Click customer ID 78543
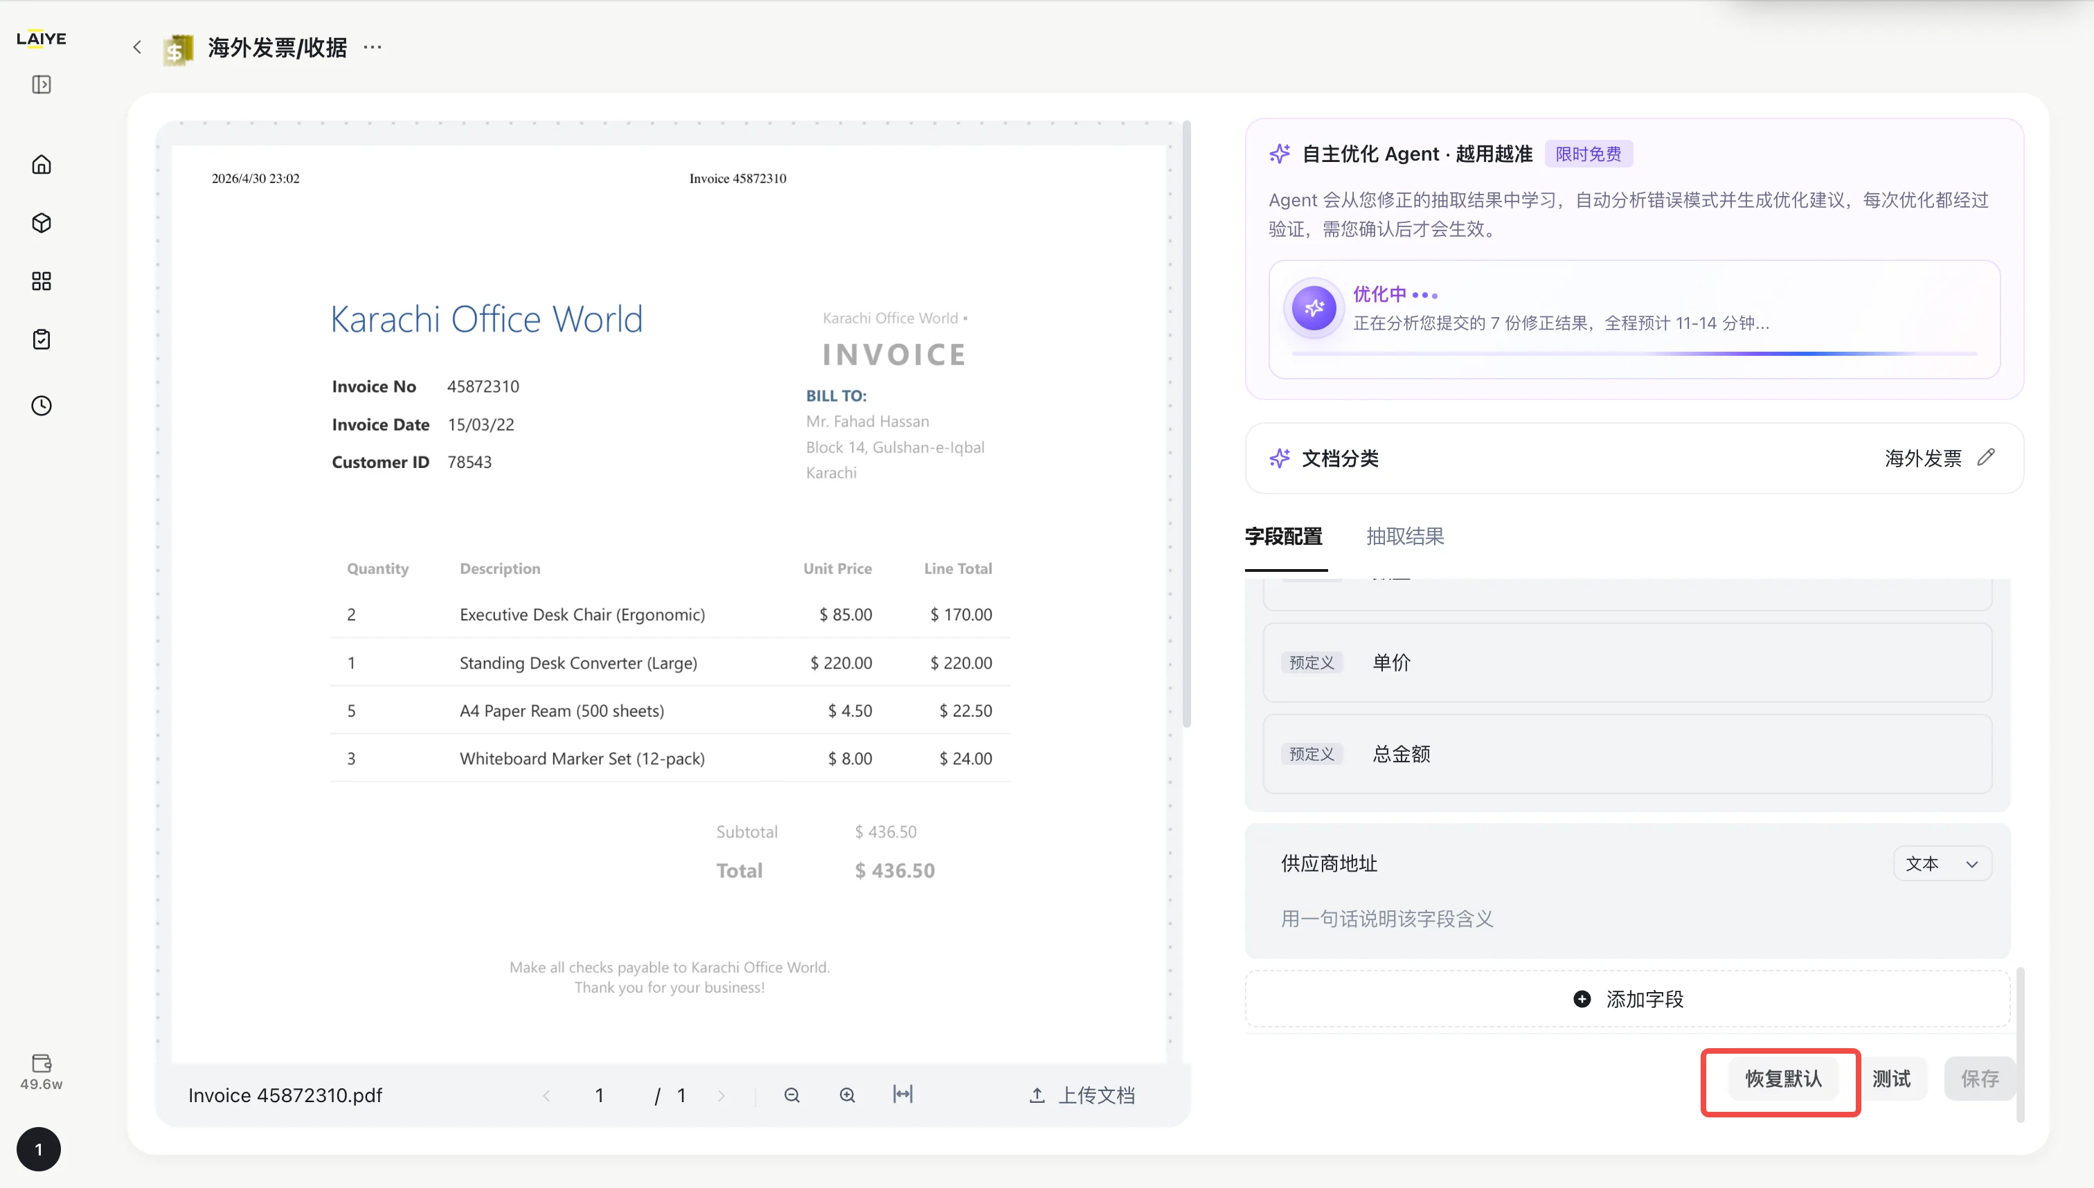Viewport: 2094px width, 1188px height. 469,462
